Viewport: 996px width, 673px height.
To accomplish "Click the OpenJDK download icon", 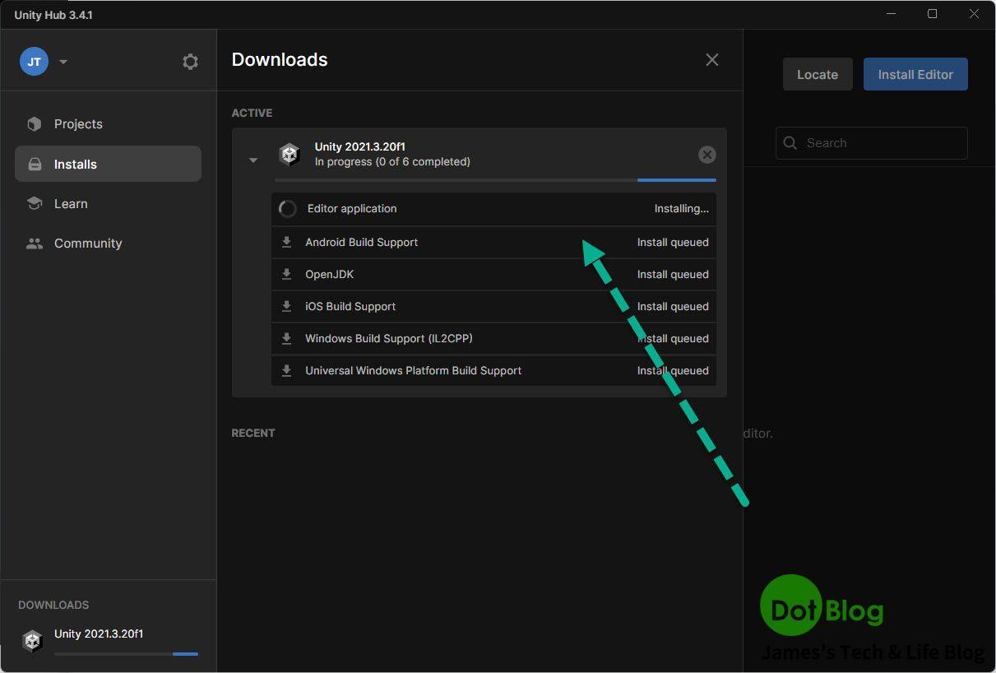I will [x=287, y=274].
